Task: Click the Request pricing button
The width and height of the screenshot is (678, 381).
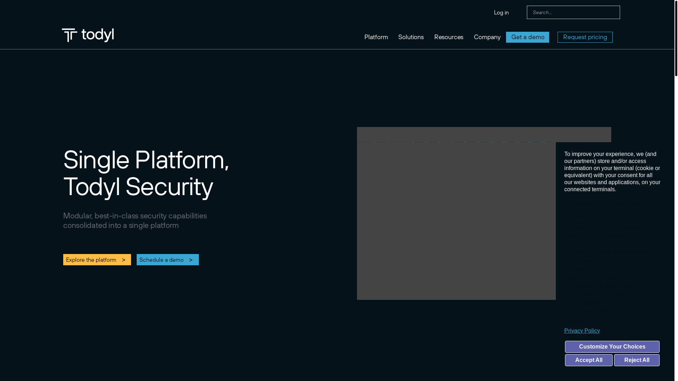Action: pos(585,37)
